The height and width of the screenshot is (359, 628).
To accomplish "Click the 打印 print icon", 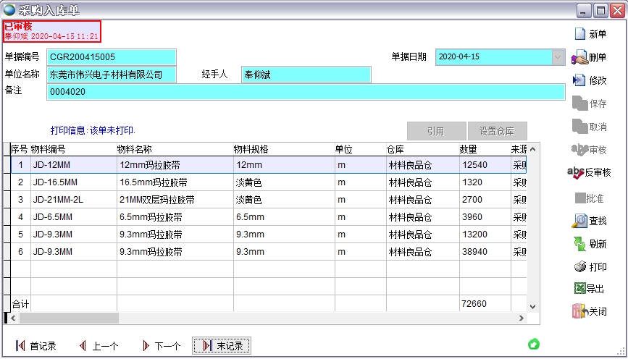I will pyautogui.click(x=580, y=266).
